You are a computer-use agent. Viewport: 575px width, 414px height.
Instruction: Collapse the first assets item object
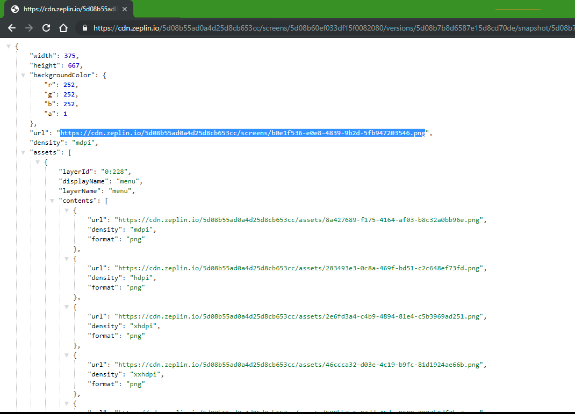(x=38, y=162)
